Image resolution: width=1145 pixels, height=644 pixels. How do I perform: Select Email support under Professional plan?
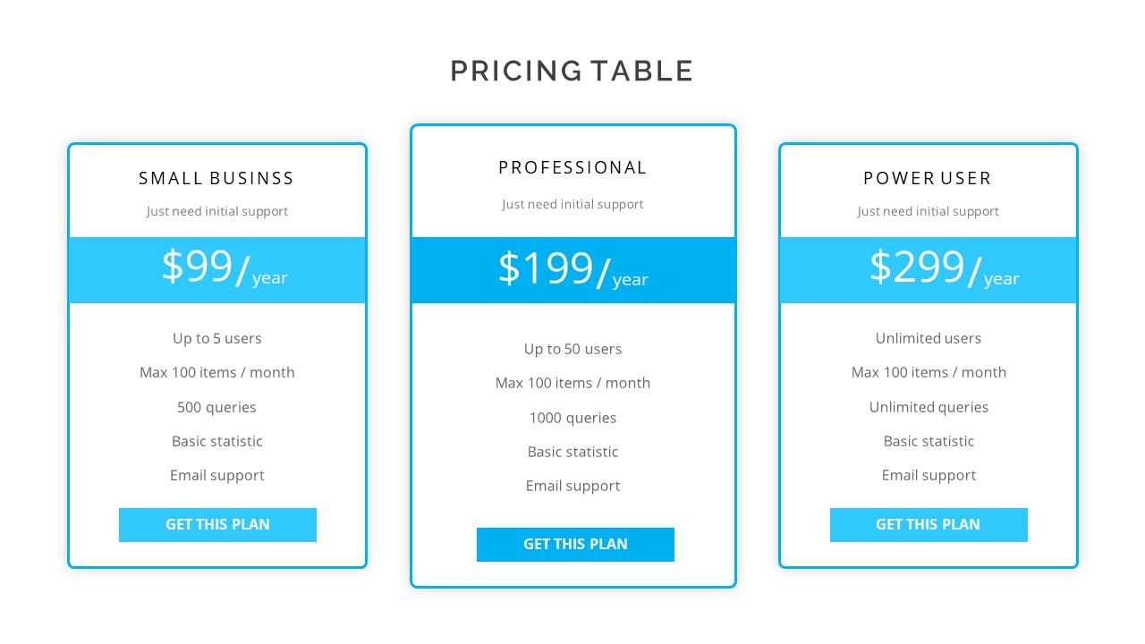(573, 486)
